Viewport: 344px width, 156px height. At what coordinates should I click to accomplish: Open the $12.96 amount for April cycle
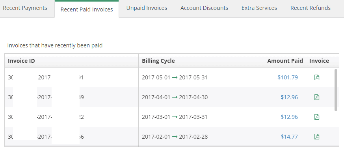(289, 97)
